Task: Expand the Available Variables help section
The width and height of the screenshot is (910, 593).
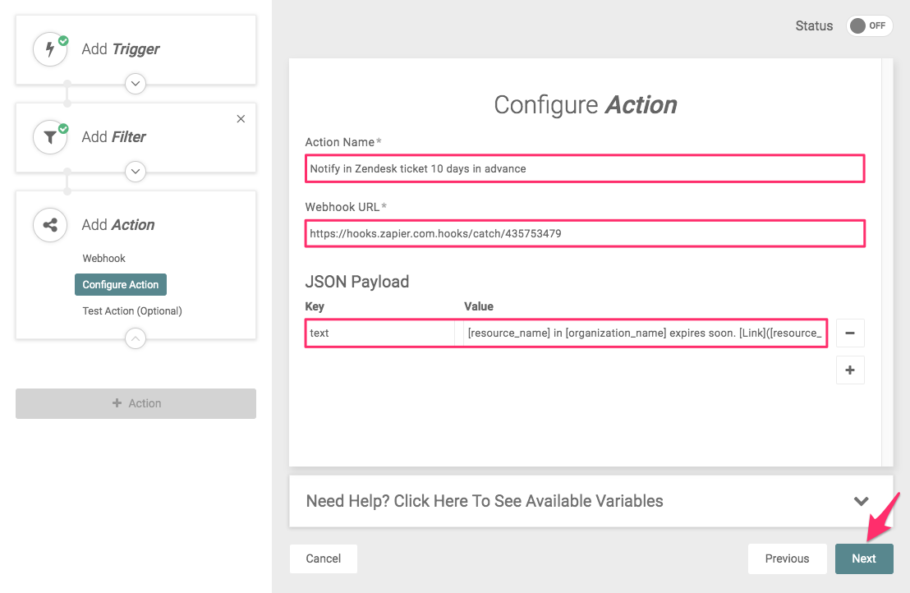Action: 861,501
